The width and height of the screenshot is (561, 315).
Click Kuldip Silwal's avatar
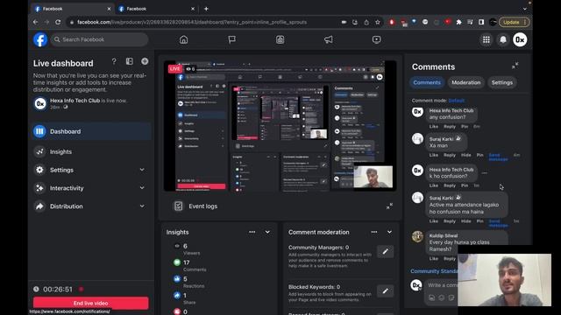click(417, 236)
